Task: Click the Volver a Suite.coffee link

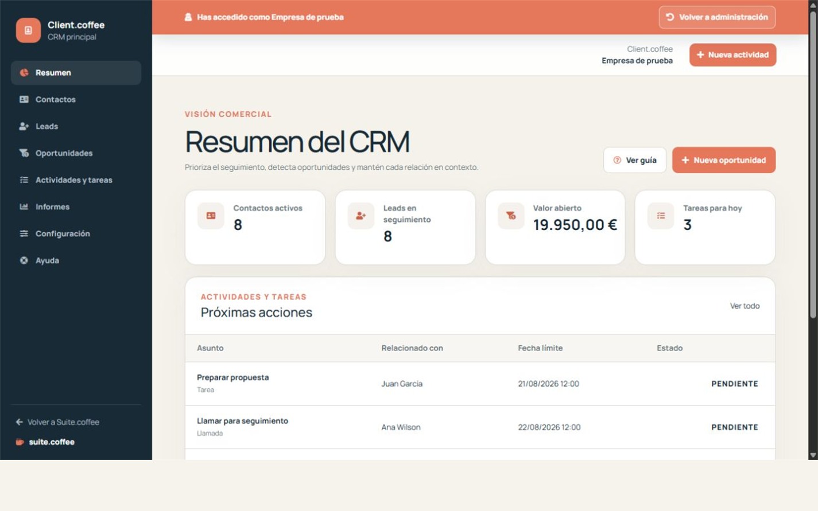Action: [x=57, y=422]
